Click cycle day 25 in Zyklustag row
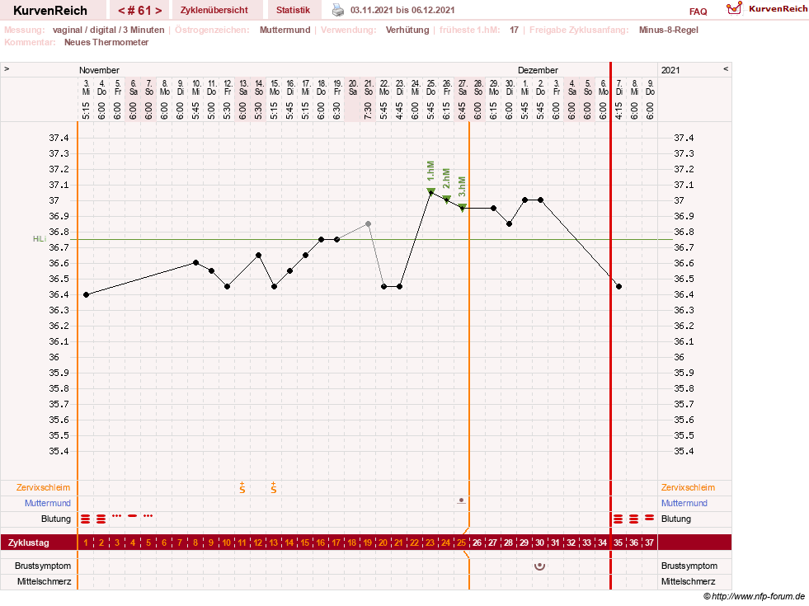The width and height of the screenshot is (809, 606). click(461, 543)
